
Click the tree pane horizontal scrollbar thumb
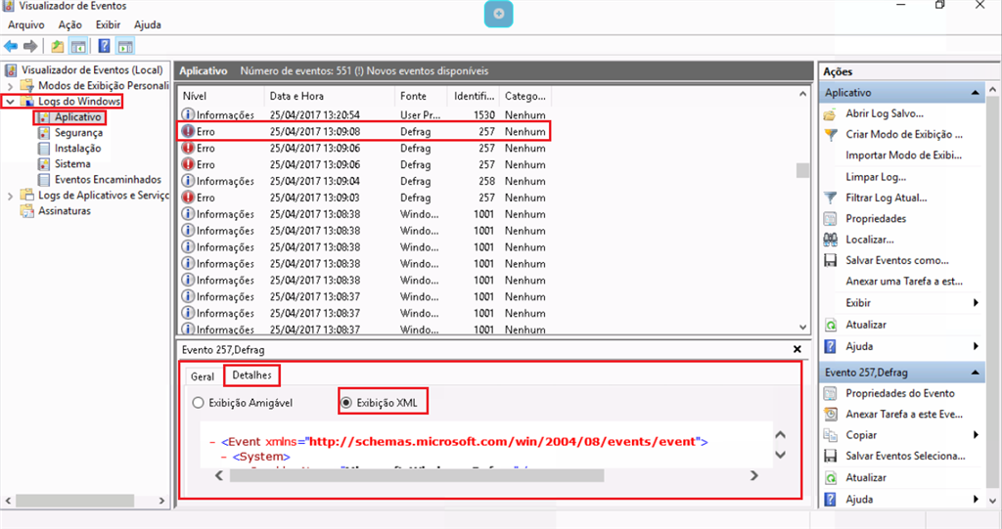pos(75,501)
